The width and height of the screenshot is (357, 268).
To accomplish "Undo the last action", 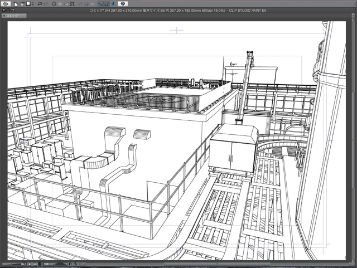I will (x=40, y=4).
